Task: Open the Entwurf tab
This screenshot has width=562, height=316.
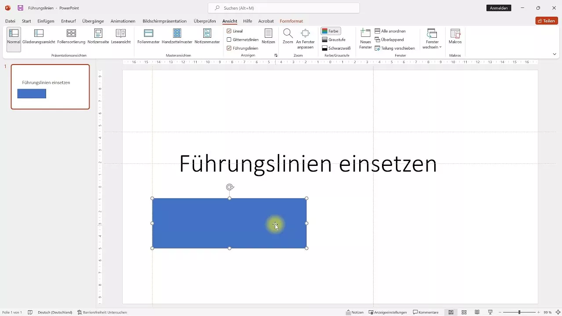Action: (x=68, y=21)
